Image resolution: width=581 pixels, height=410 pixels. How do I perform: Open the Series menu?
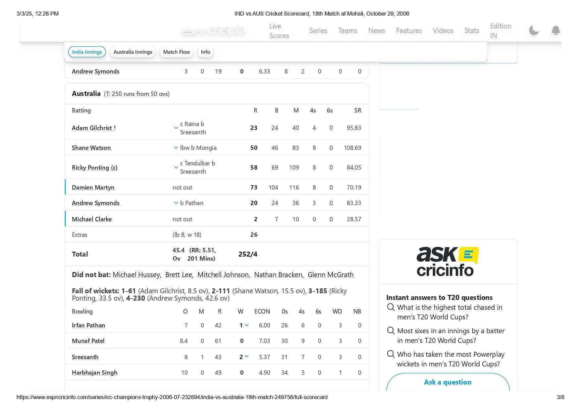pyautogui.click(x=318, y=30)
